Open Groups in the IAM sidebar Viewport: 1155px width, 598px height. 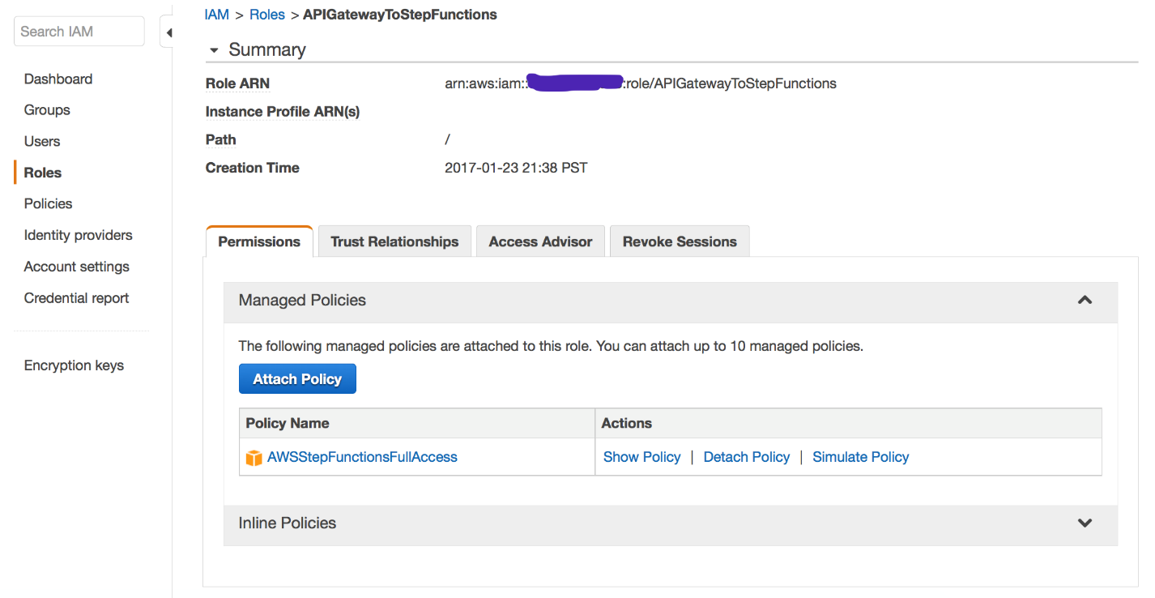pyautogui.click(x=47, y=110)
